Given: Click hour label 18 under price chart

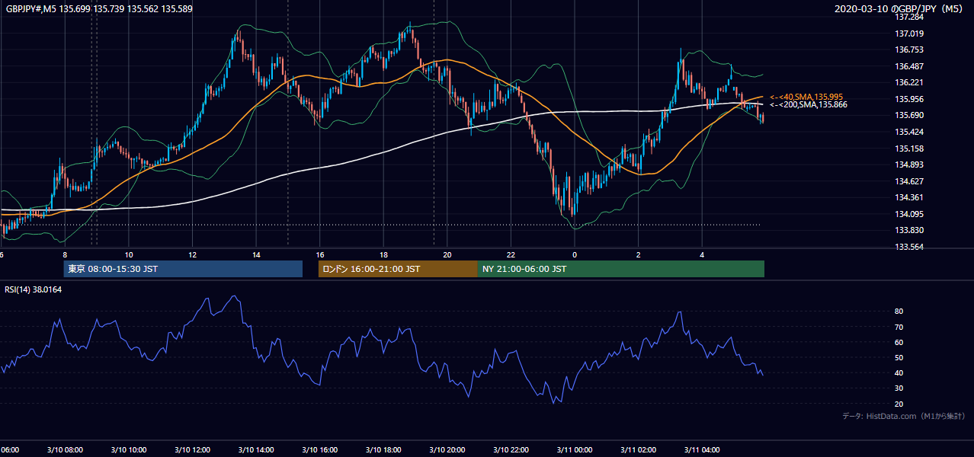Looking at the screenshot, I should (x=384, y=255).
